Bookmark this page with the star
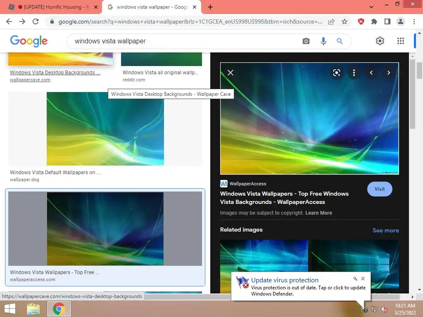423x317 pixels. pos(345,21)
